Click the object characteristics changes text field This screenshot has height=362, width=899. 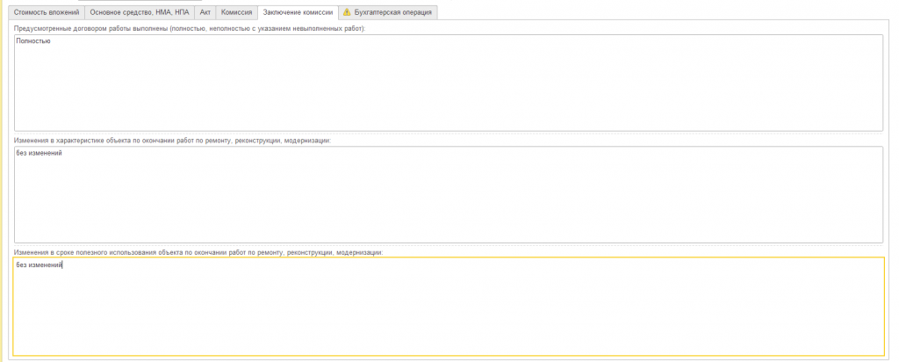(449, 194)
